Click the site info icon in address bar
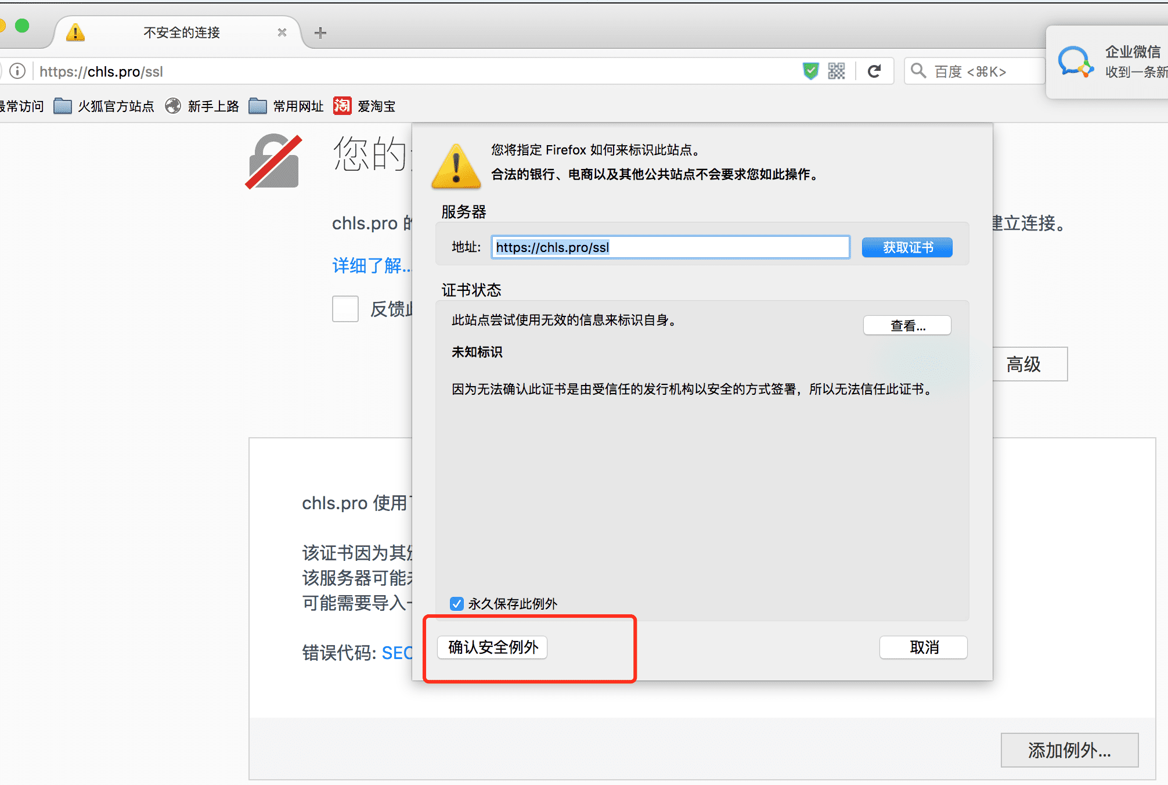 pyautogui.click(x=17, y=71)
